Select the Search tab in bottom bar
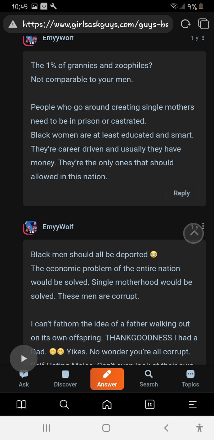Viewport: 214px width, 440px height. click(x=149, y=379)
